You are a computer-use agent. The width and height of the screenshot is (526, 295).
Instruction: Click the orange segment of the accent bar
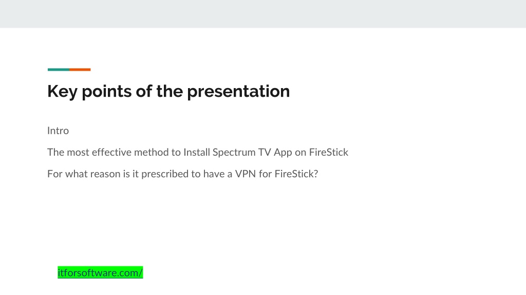point(80,70)
